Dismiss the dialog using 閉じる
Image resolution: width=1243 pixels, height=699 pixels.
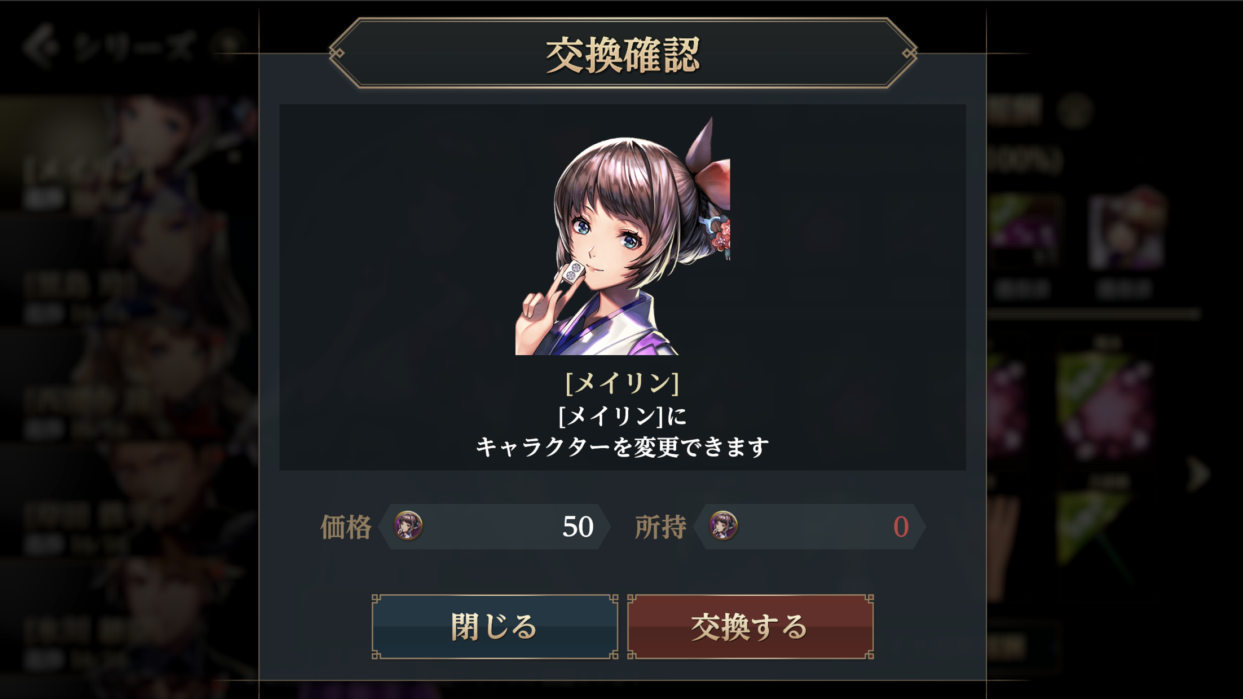[495, 626]
